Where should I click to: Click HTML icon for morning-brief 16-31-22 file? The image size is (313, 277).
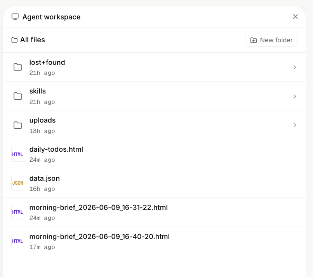[17, 212]
